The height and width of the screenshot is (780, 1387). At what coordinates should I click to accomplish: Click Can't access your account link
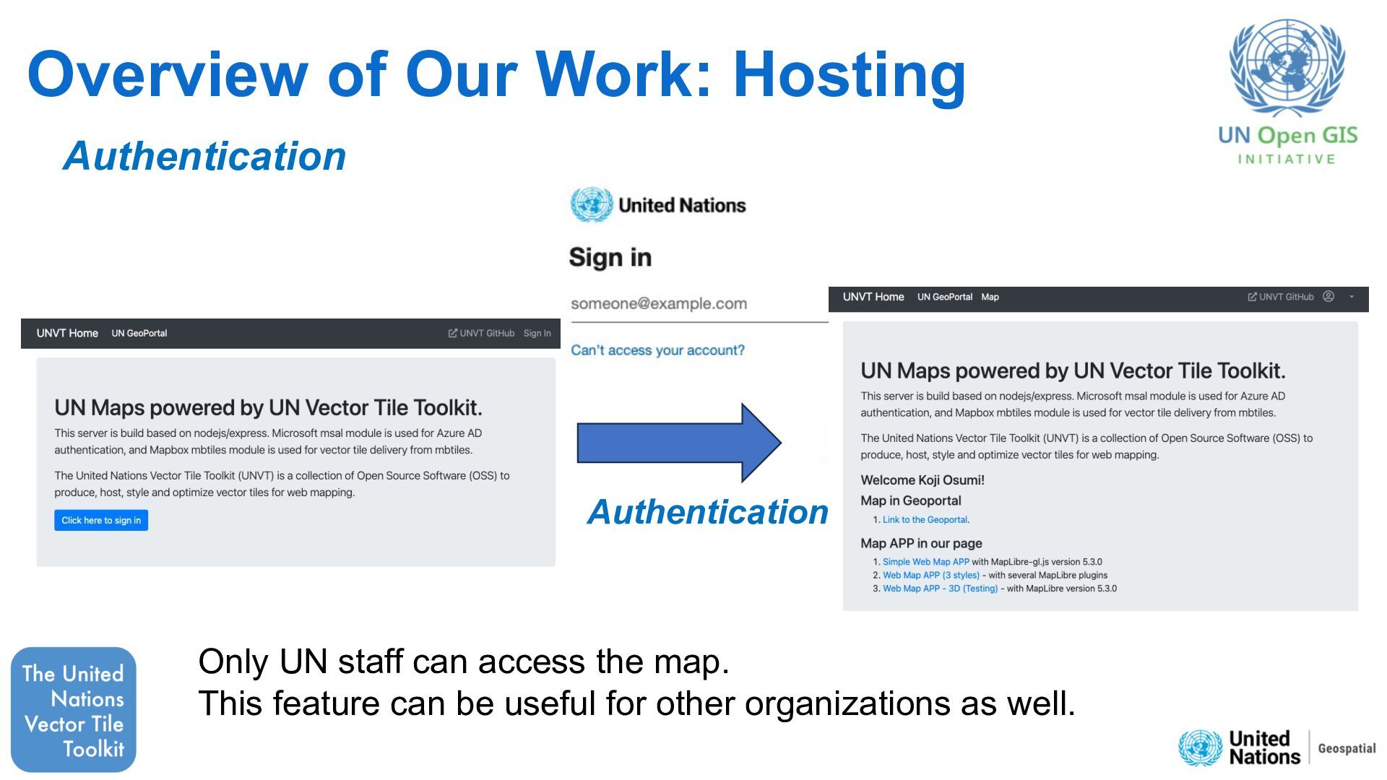pos(657,350)
